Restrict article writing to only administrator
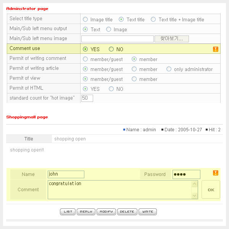The width and height of the screenshot is (229, 229). tap(169, 69)
